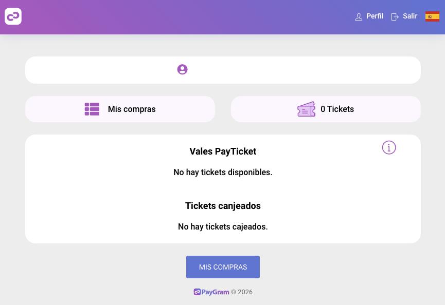
Task: Click the PayGram footer brand text
Action: point(215,292)
